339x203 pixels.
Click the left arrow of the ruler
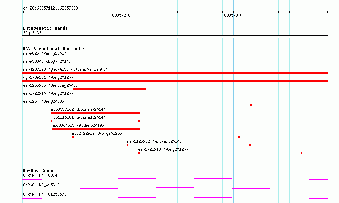tap(24, 12)
